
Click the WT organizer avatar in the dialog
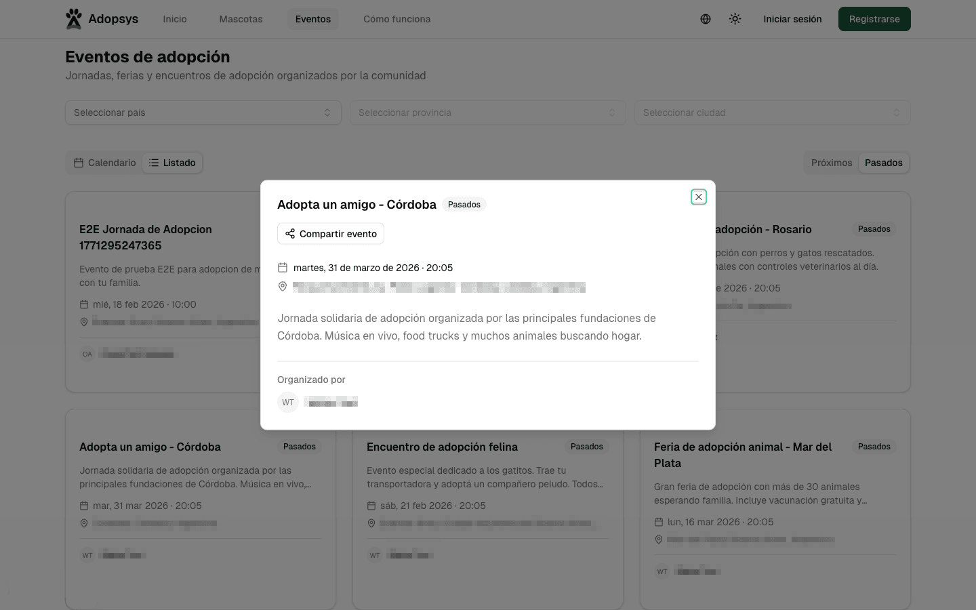(288, 403)
